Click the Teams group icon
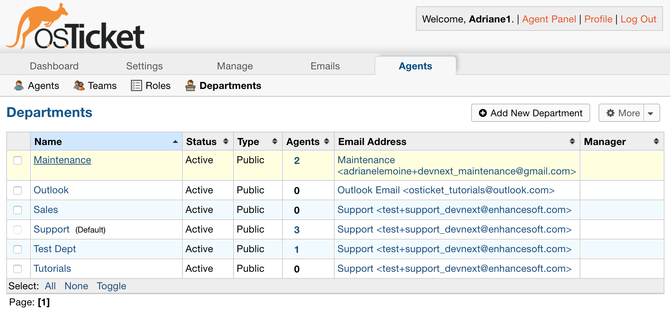 pyautogui.click(x=79, y=85)
